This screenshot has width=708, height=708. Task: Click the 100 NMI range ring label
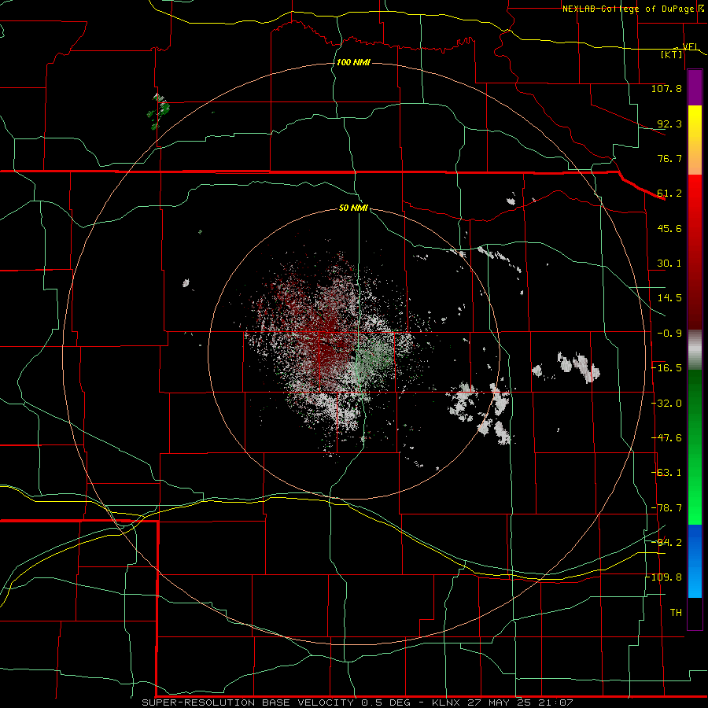(353, 62)
